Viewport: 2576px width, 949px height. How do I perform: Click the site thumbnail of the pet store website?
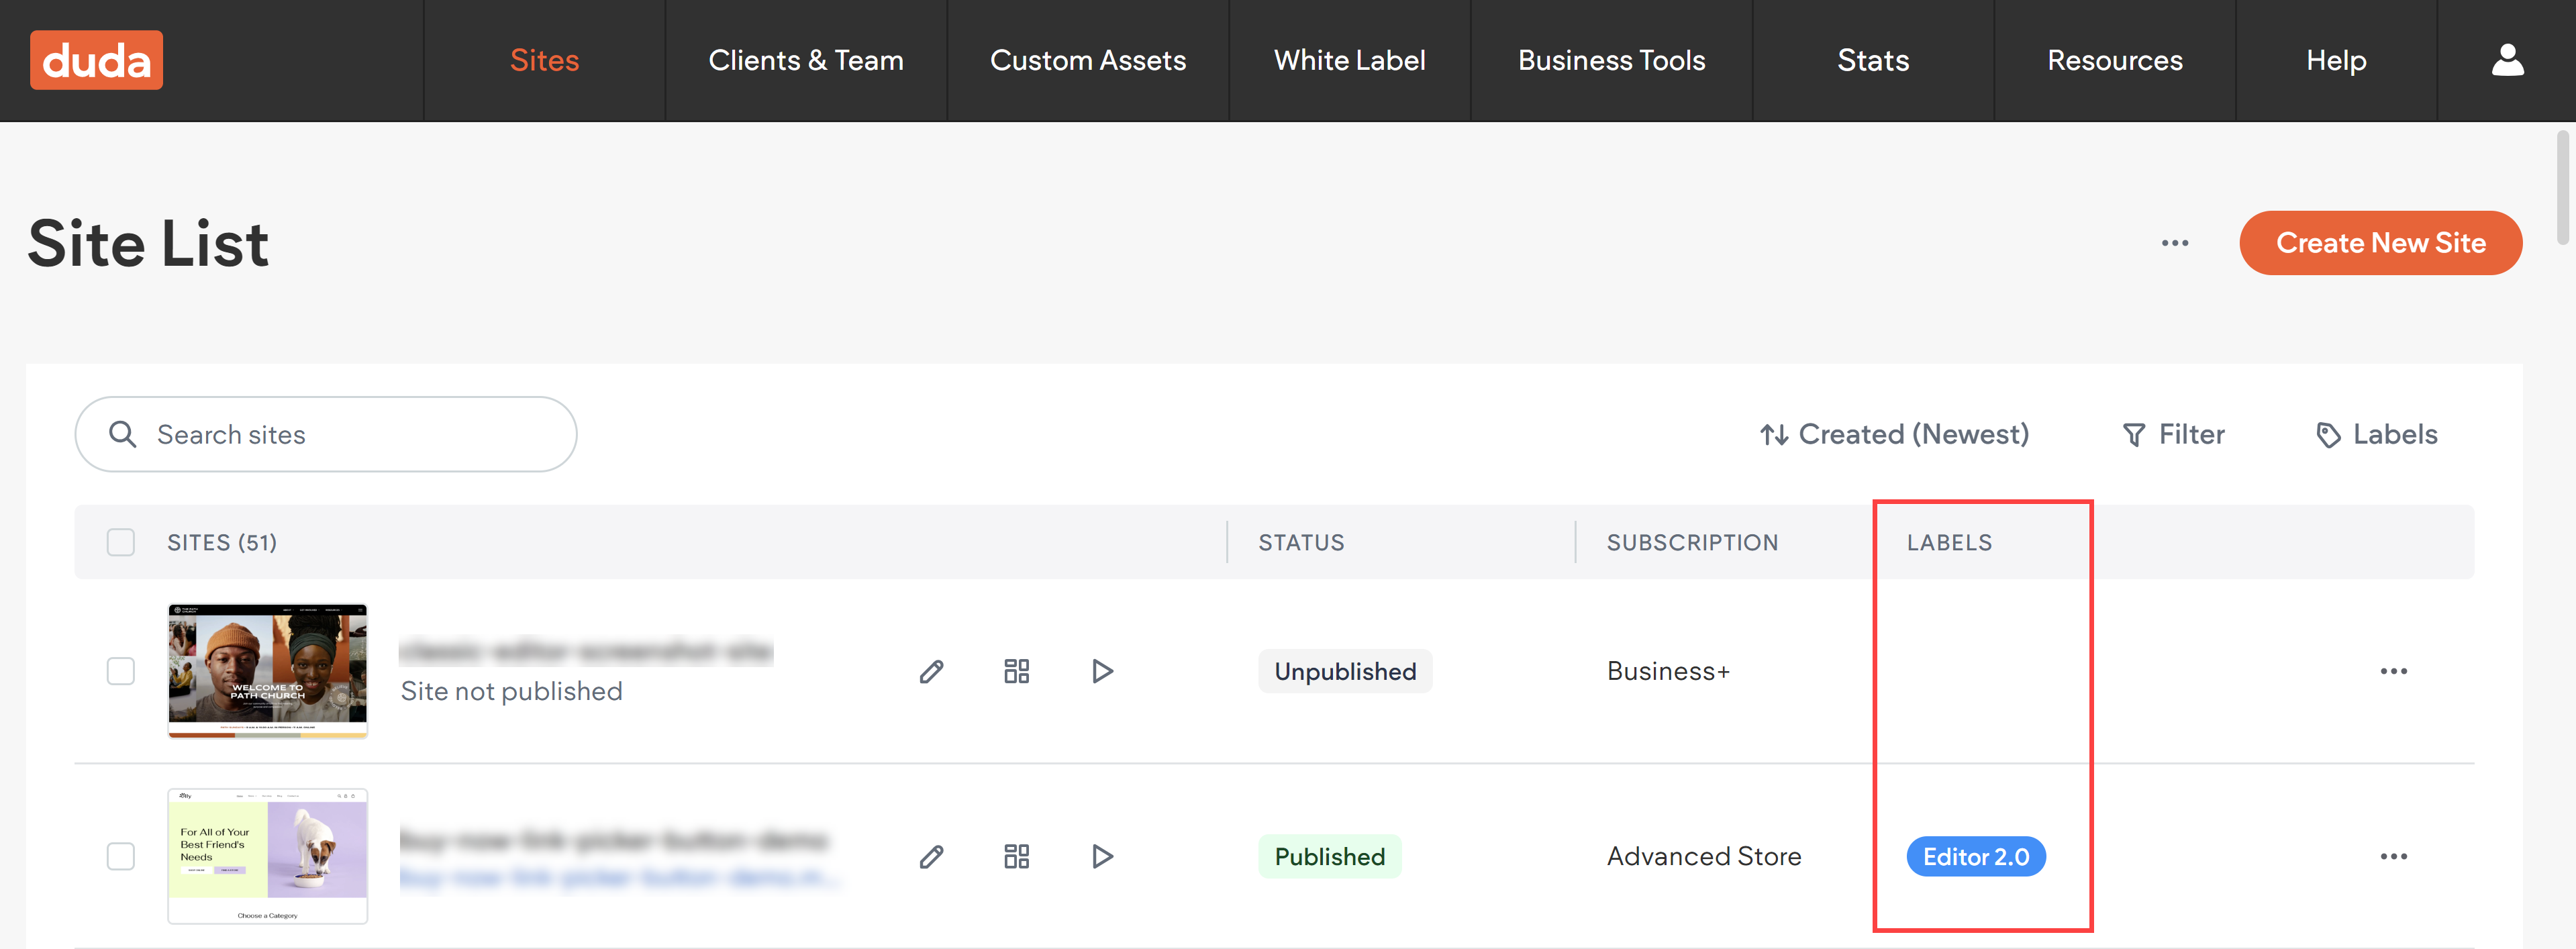pyautogui.click(x=267, y=856)
